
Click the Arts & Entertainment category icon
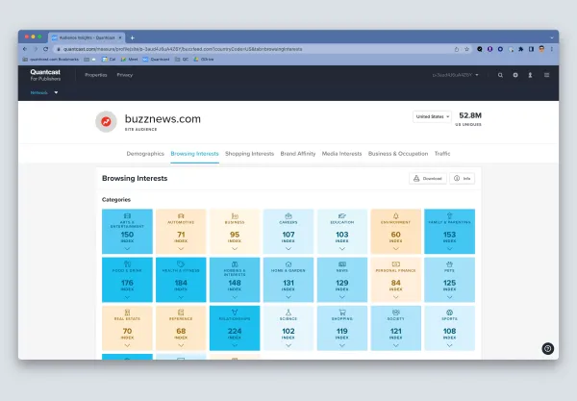127,216
